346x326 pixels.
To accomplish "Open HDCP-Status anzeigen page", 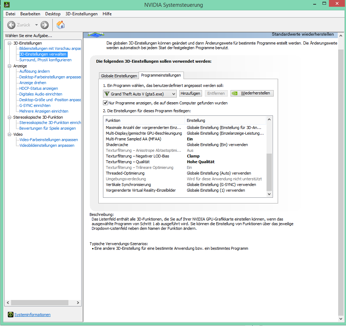I will (x=38, y=88).
